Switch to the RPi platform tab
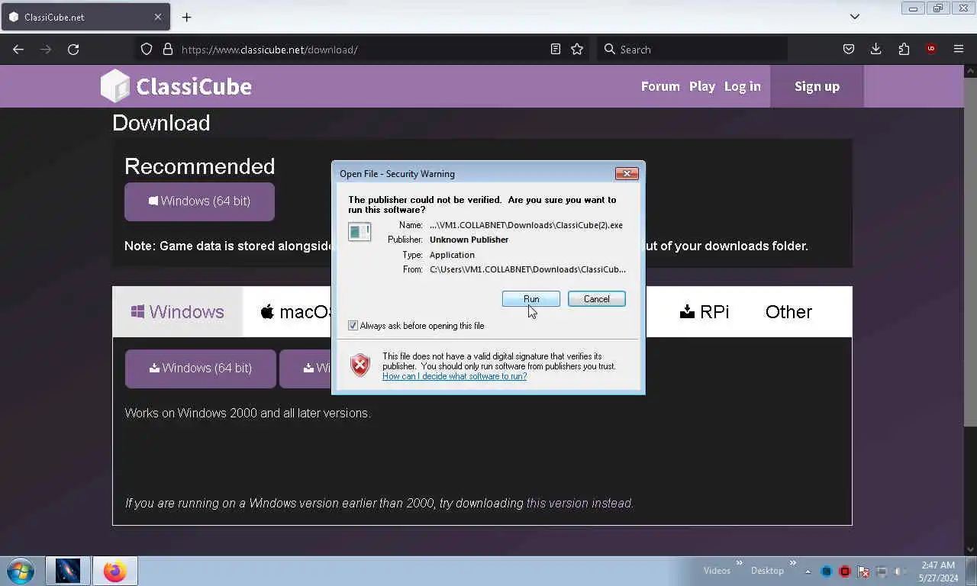Viewport: 977px width, 586px height. pos(704,311)
